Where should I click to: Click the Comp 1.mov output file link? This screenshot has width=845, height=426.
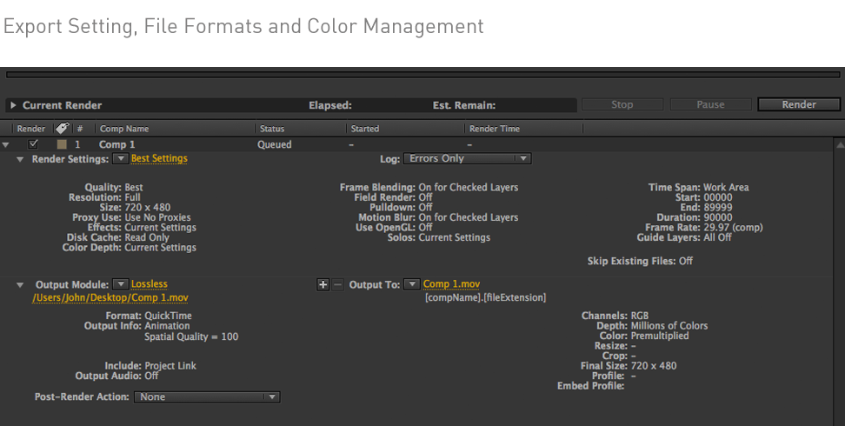[x=451, y=284]
